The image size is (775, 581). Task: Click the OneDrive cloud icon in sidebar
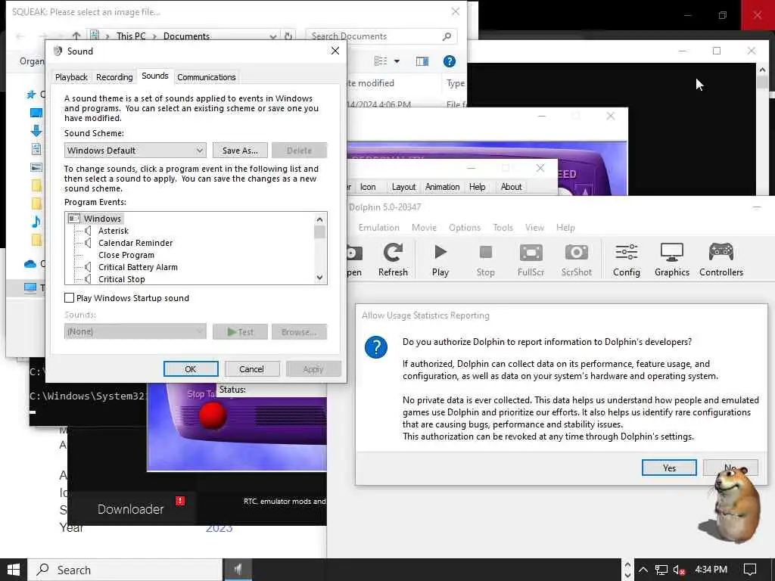[x=30, y=264]
